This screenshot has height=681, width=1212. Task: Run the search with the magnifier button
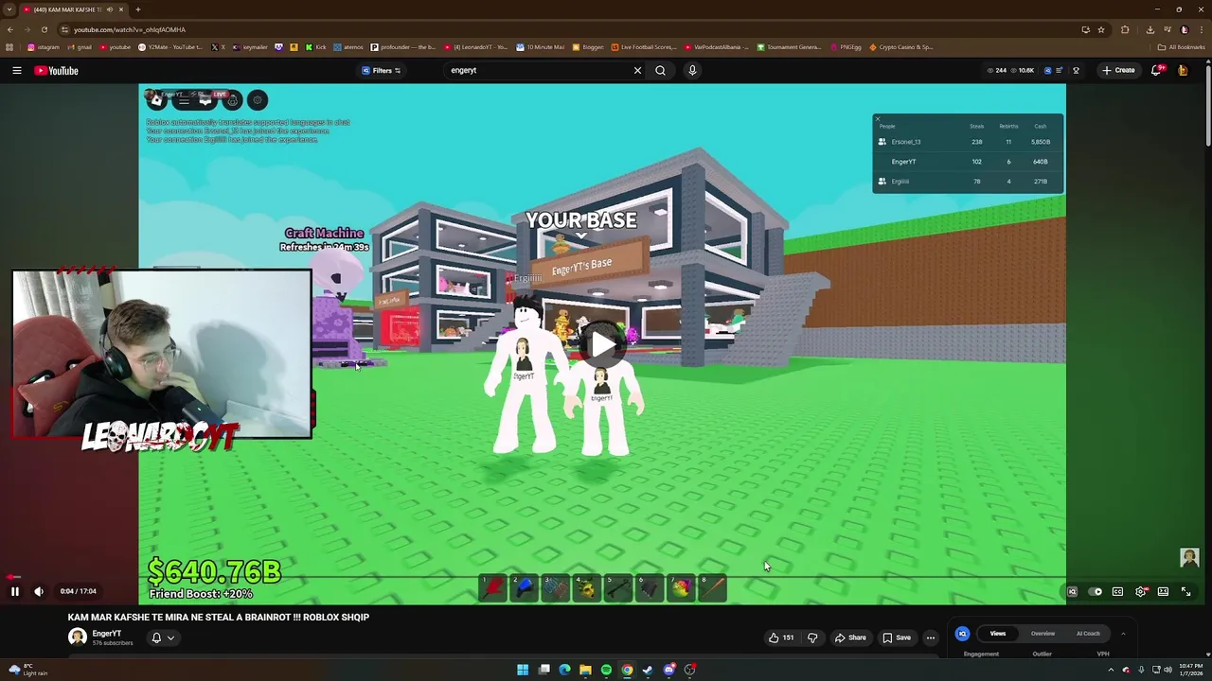coord(660,70)
